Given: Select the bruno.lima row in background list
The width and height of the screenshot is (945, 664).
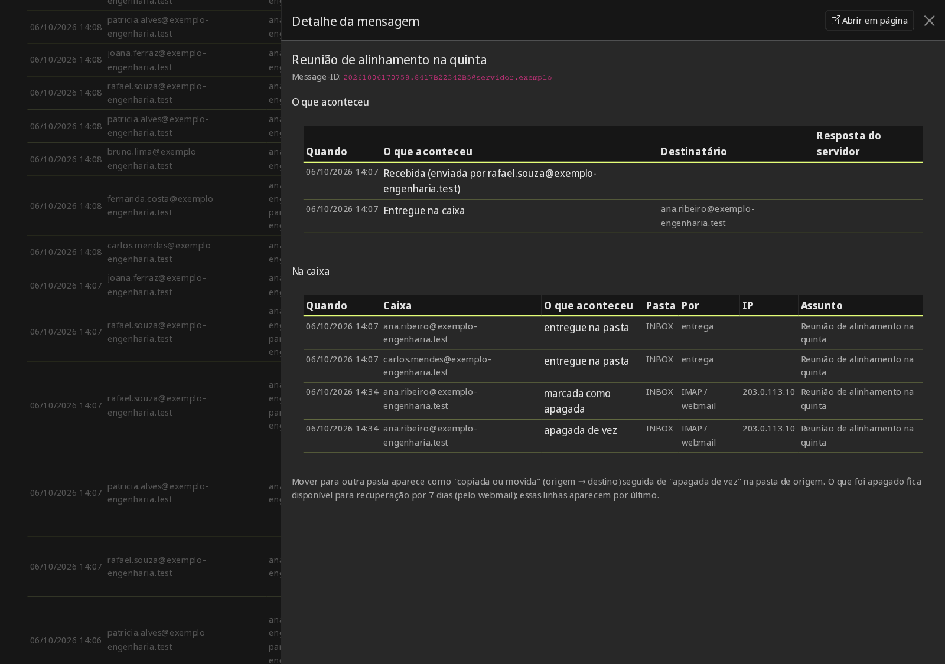Looking at the screenshot, I should 154,159.
